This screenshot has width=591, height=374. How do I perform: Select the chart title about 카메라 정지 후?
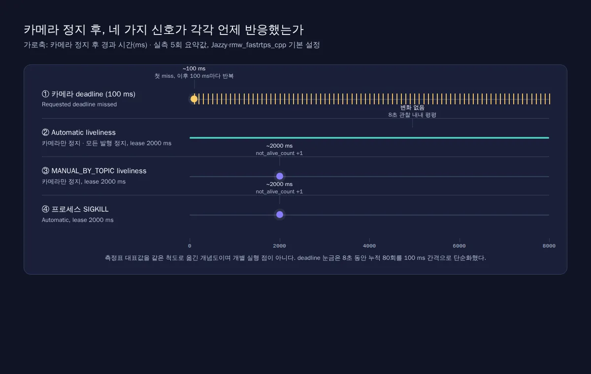(x=164, y=30)
